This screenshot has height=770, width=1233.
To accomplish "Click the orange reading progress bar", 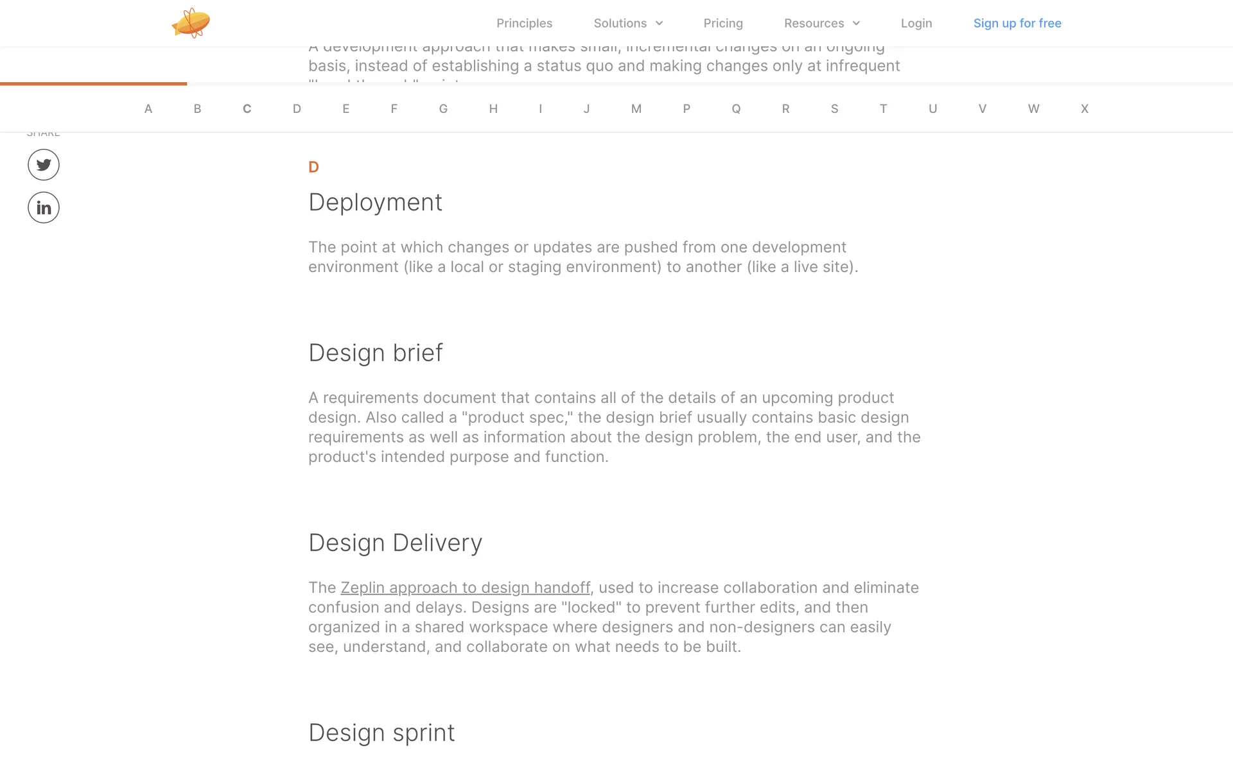I will (94, 83).
